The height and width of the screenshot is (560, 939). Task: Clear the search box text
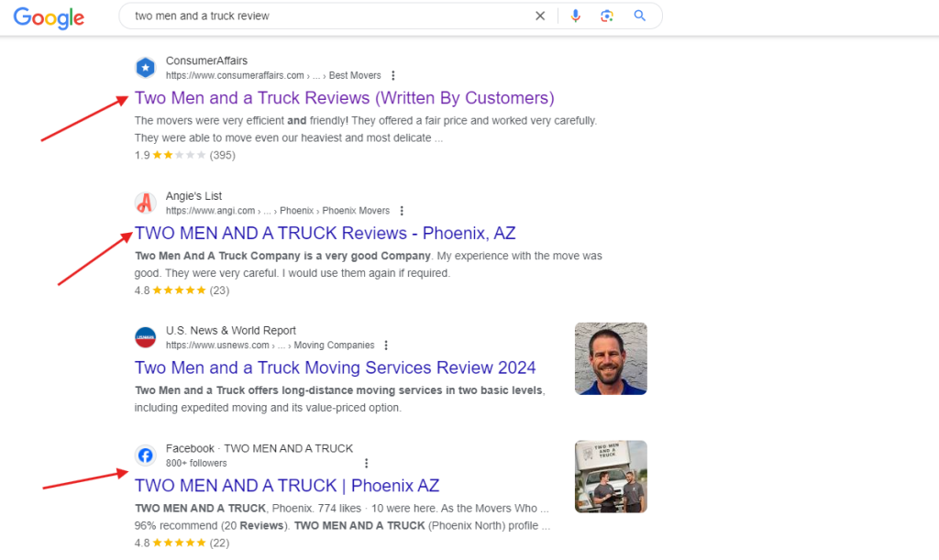[x=540, y=16]
